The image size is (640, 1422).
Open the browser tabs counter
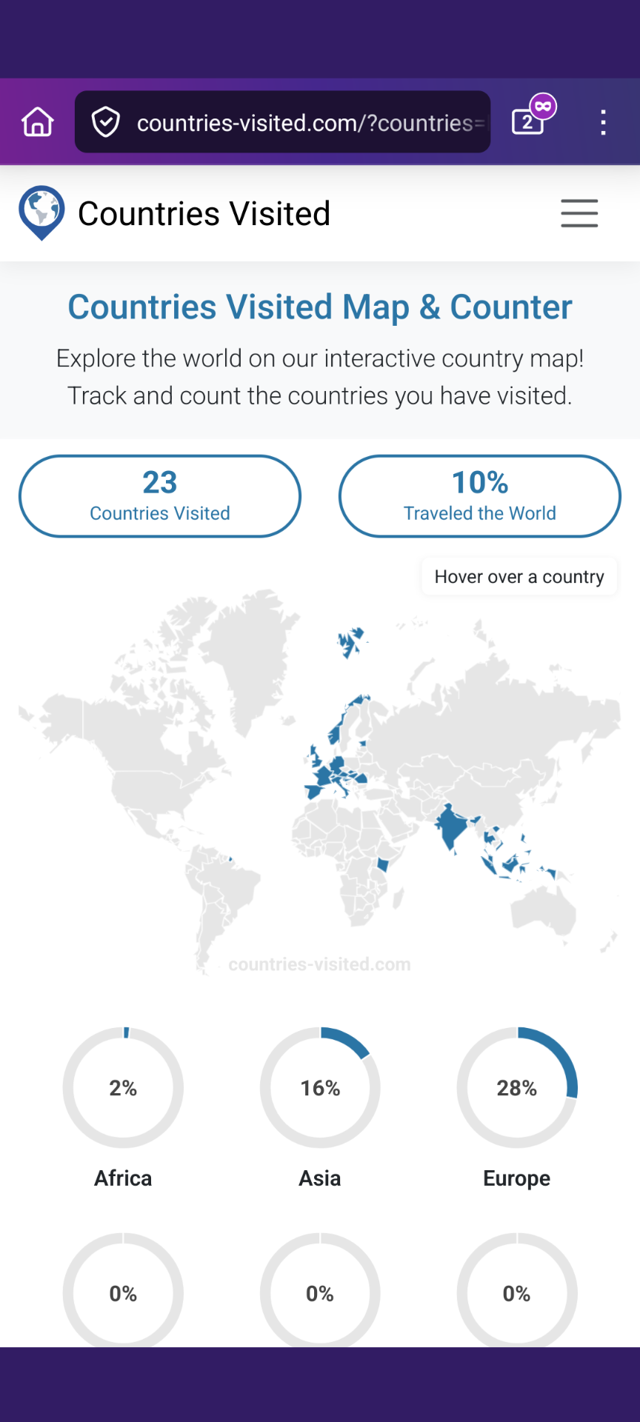click(x=529, y=121)
